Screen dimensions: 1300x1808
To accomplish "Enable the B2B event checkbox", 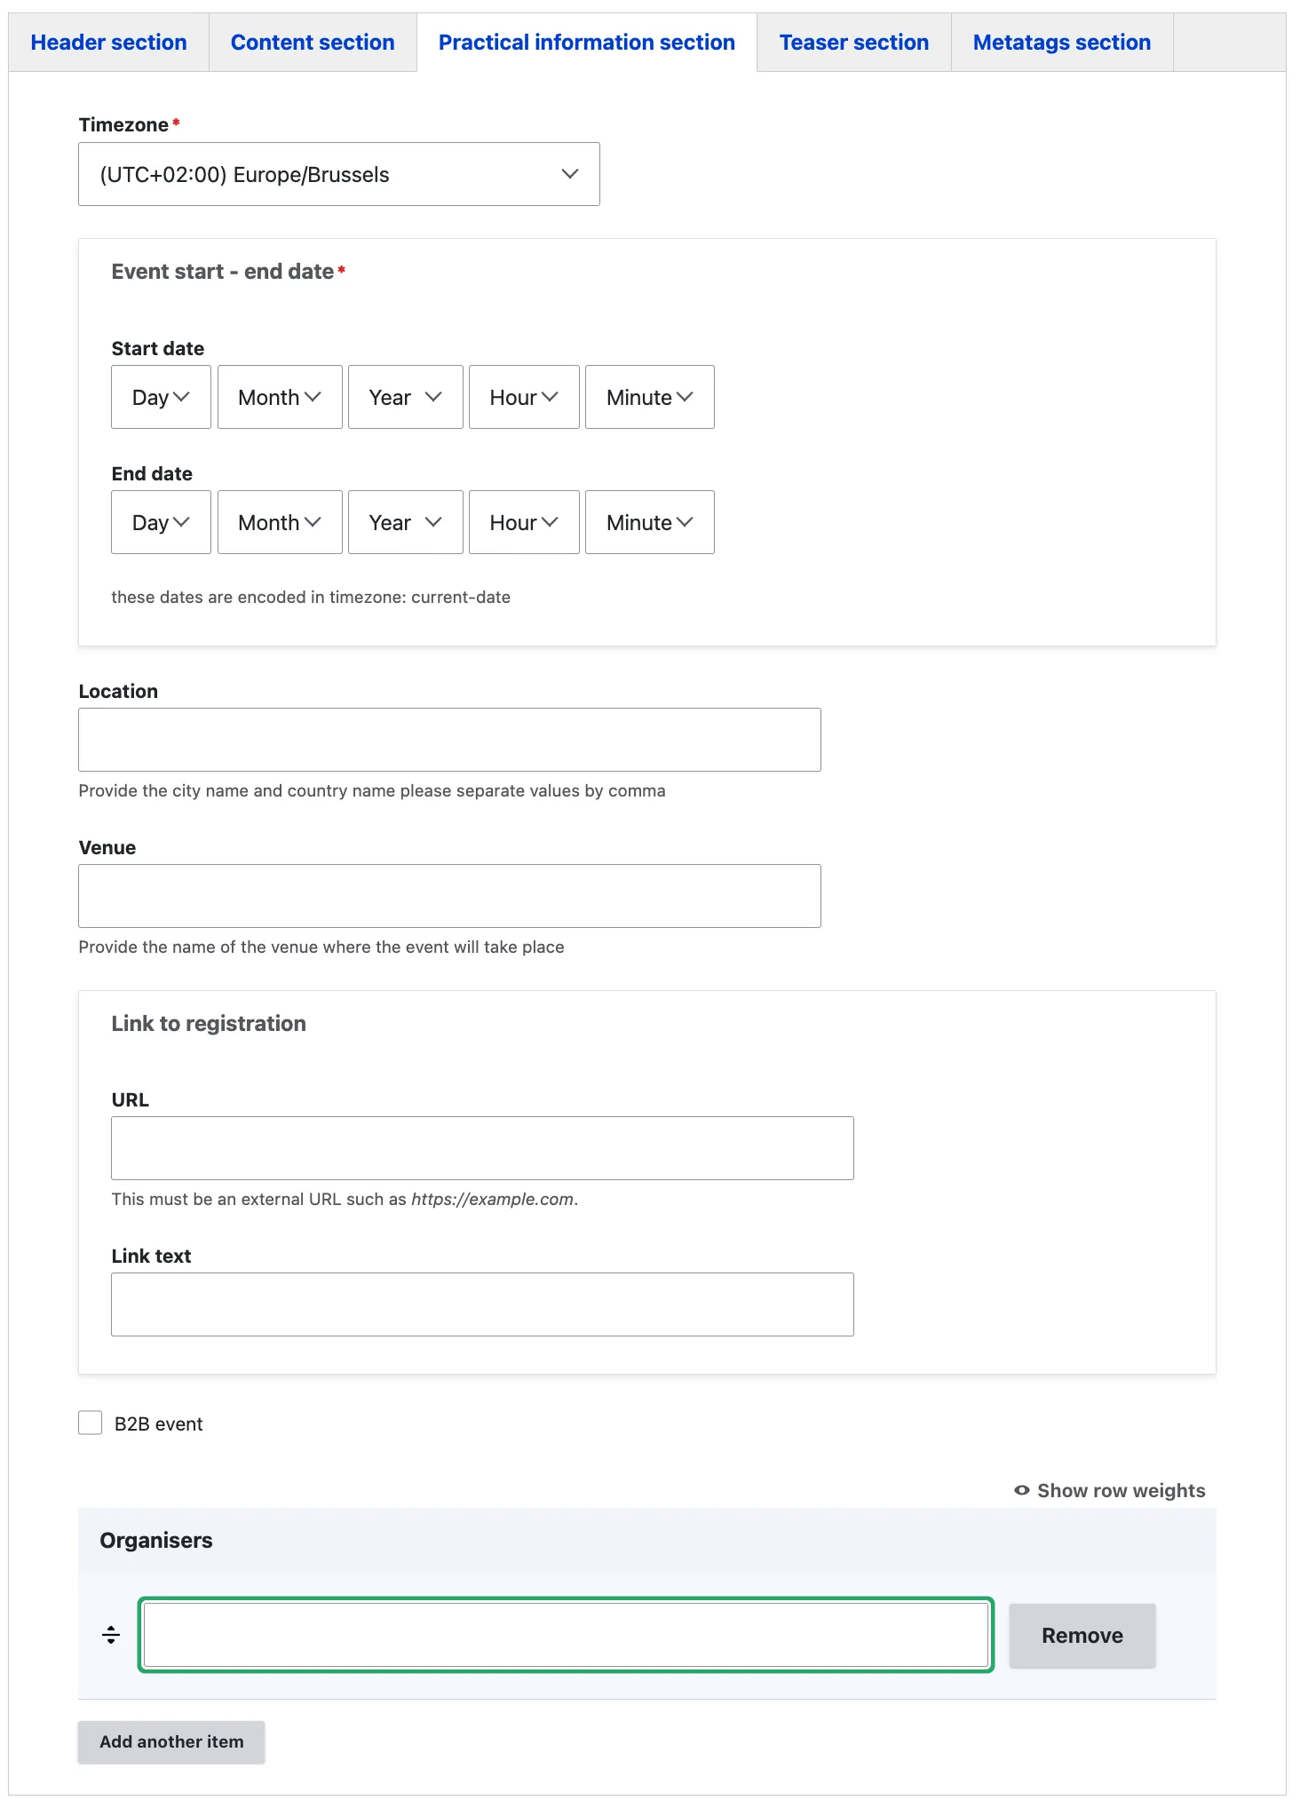I will tap(91, 1423).
